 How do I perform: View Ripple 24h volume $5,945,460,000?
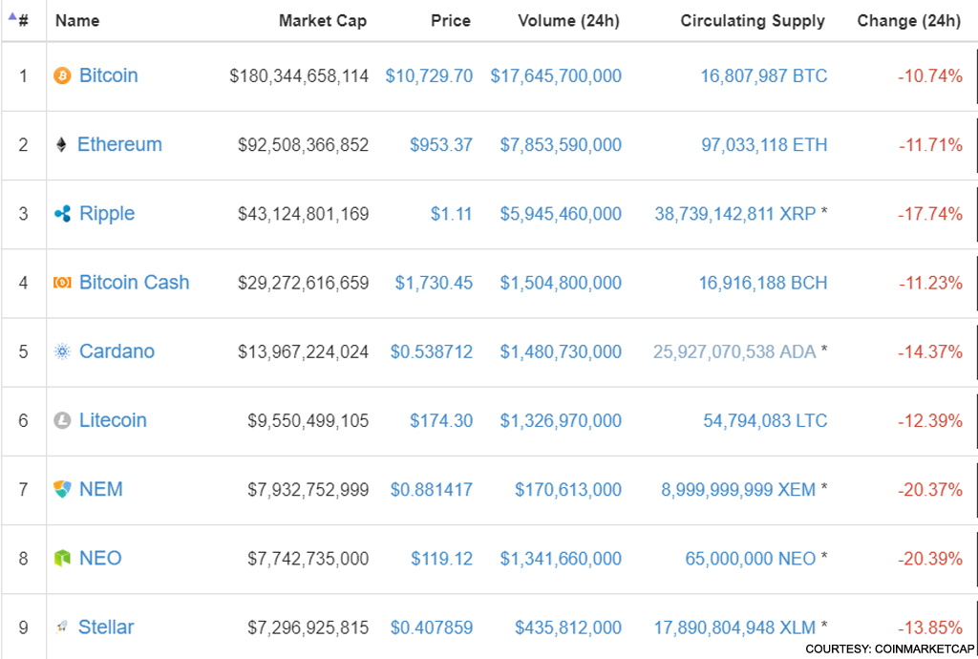561,214
